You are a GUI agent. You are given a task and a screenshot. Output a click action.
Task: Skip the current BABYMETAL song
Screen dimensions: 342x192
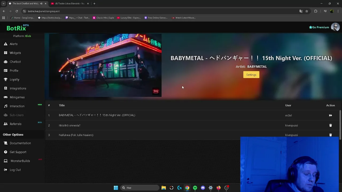(x=331, y=115)
